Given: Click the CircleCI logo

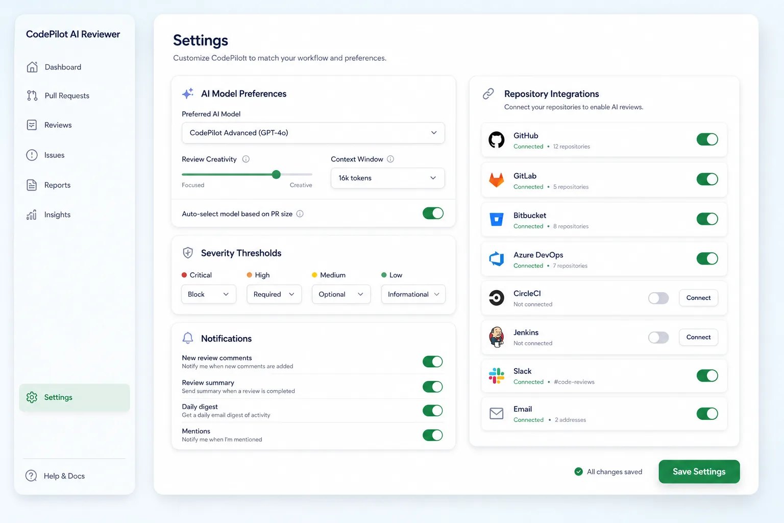Looking at the screenshot, I should pyautogui.click(x=497, y=298).
